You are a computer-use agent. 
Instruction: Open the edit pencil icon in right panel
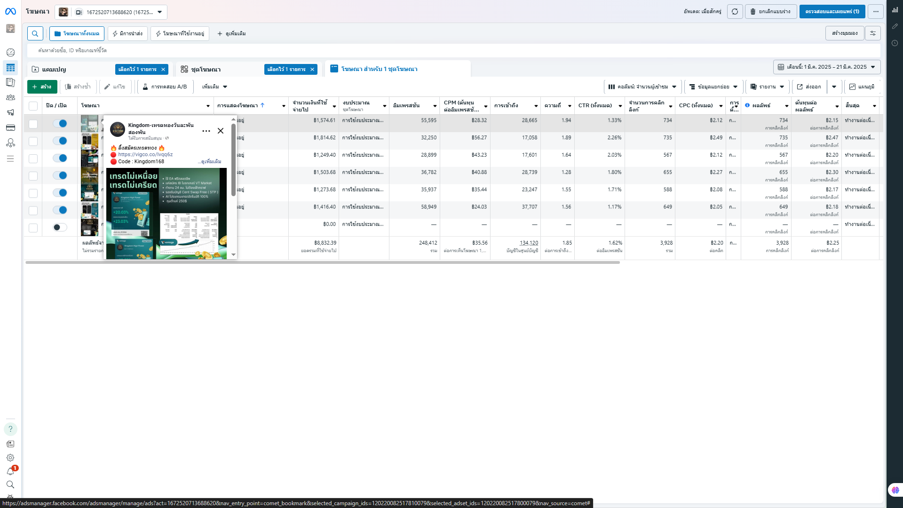[x=895, y=26]
